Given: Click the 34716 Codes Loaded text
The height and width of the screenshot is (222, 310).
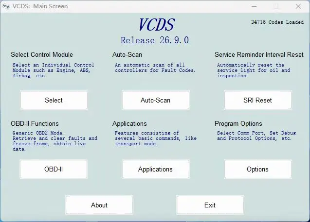Looking at the screenshot, I should tap(277, 22).
